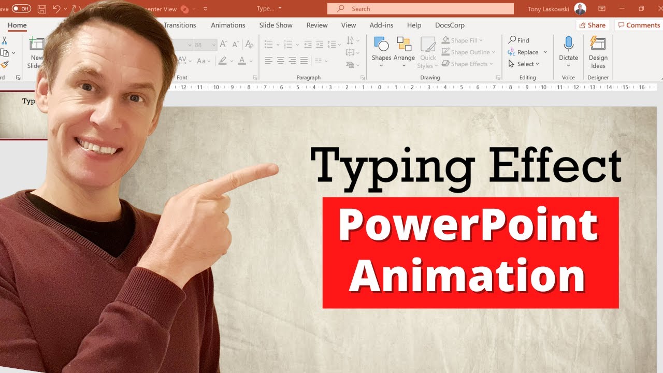Open the Review tab
Screen dimensions: 663x373
317,25
